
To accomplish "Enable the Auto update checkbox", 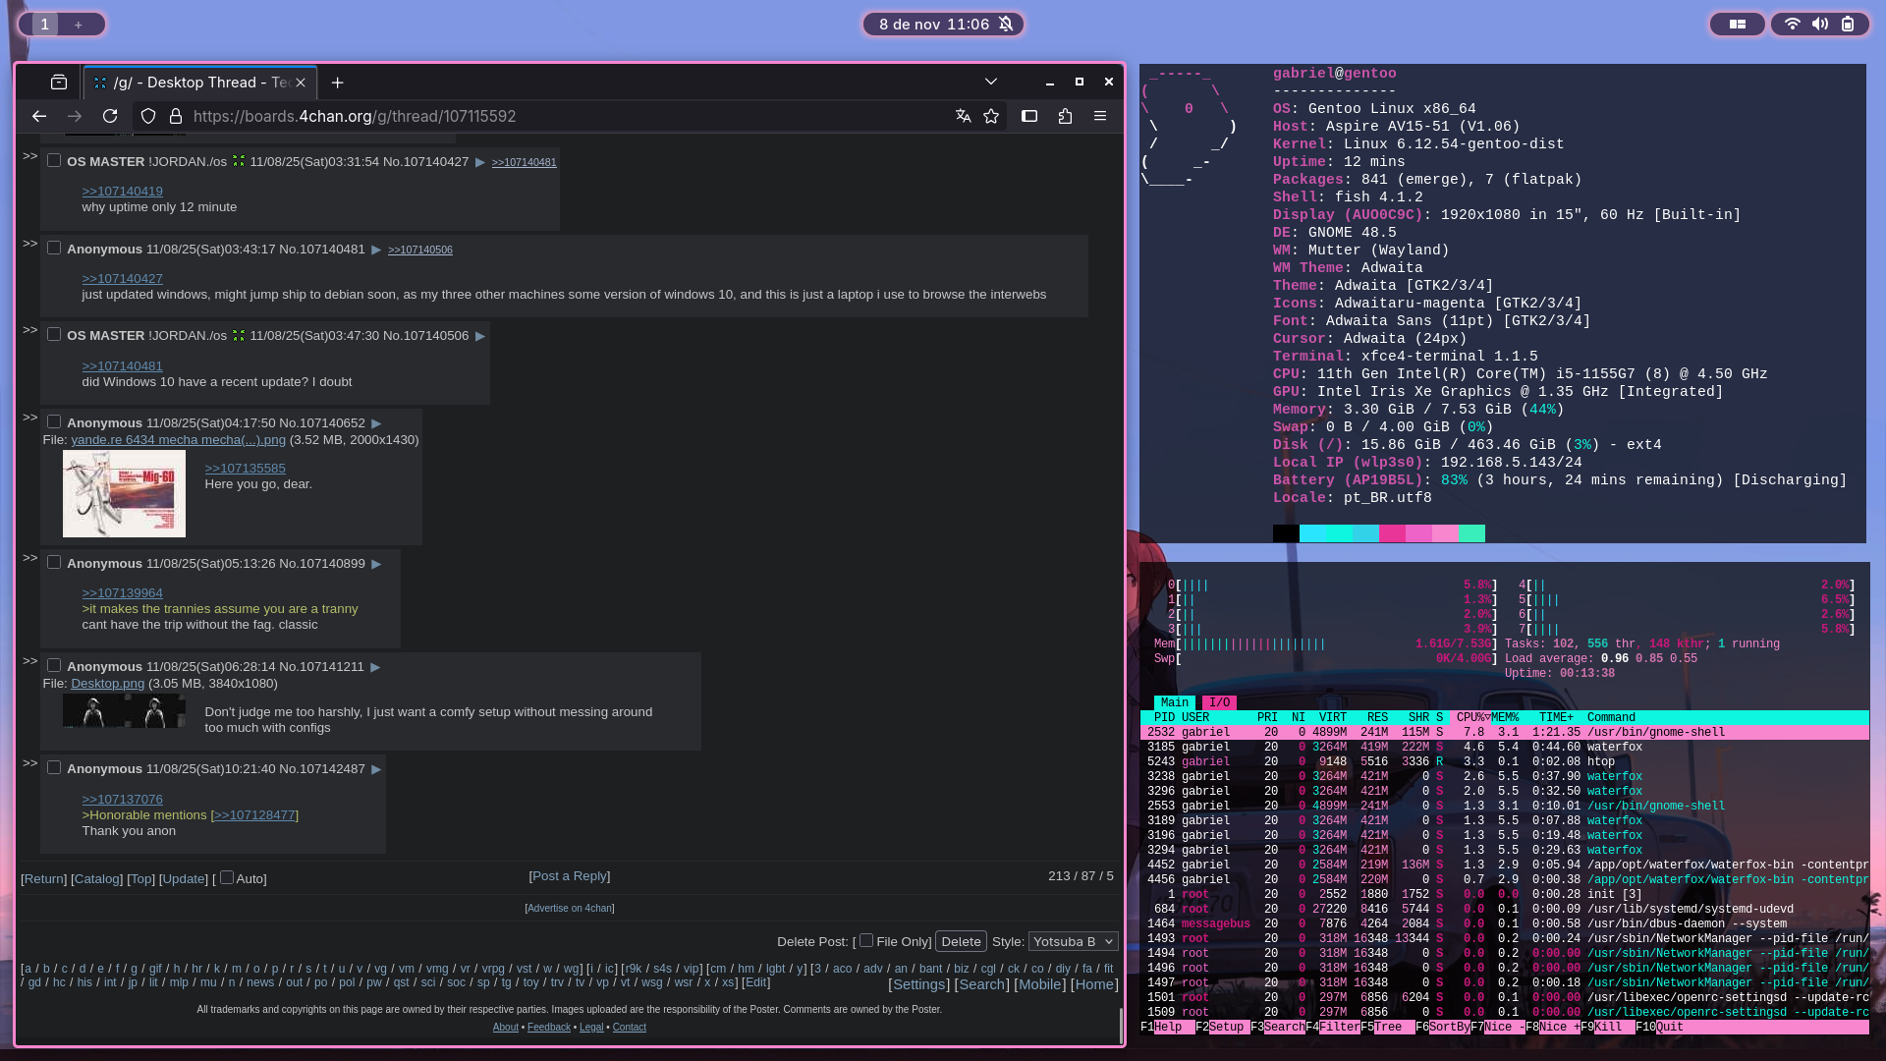I will (x=227, y=877).
